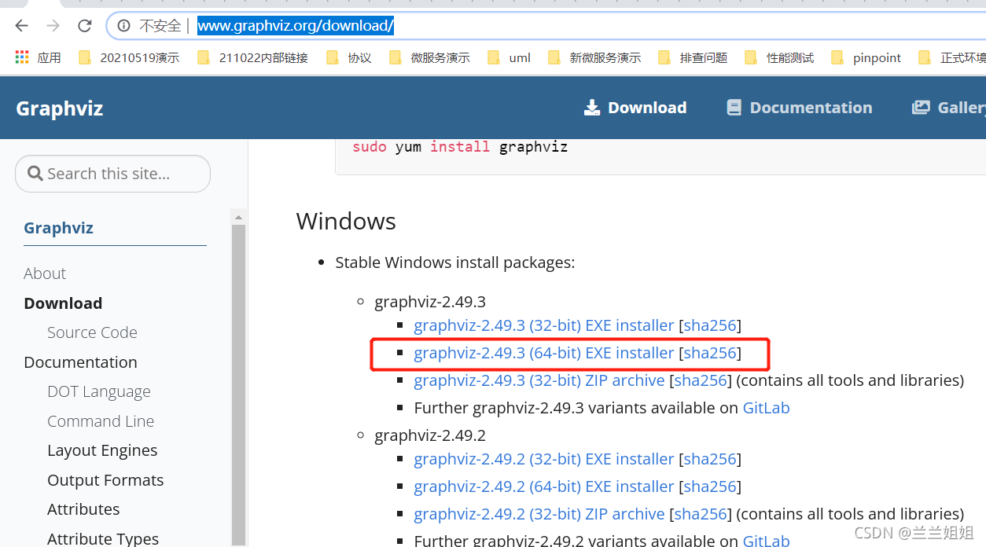This screenshot has width=986, height=547.
Task: Open the pinpoint bookmark folder
Action: click(x=866, y=57)
